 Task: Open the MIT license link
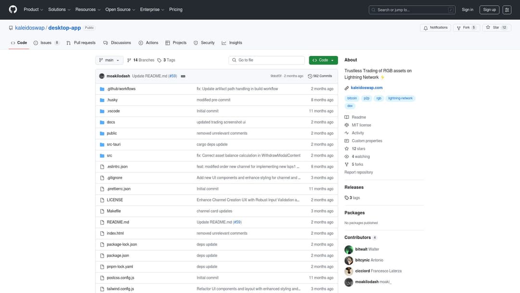pyautogui.click(x=358, y=125)
